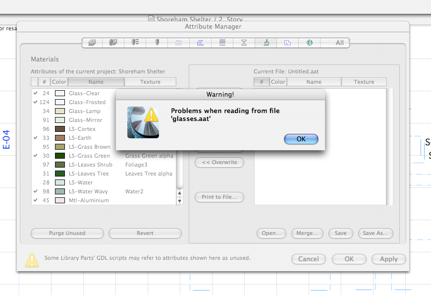
Task: Click the Purge Unused button
Action: pyautogui.click(x=67, y=233)
